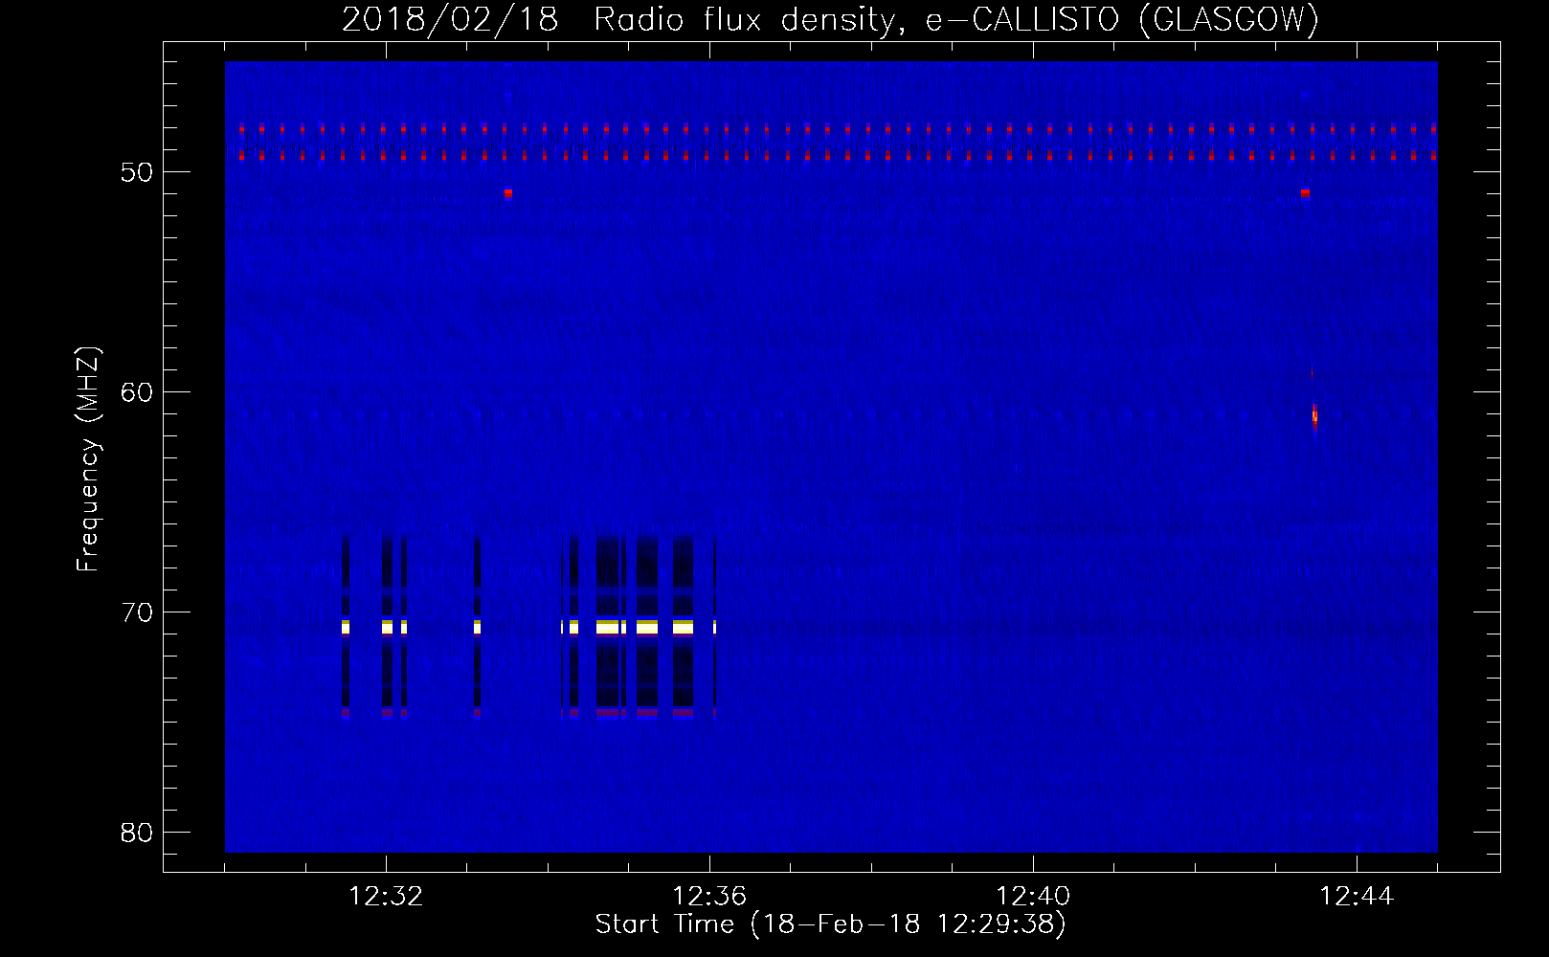Click the date 2018/02/18 in the title
The height and width of the screenshot is (957, 1549).
[450, 19]
